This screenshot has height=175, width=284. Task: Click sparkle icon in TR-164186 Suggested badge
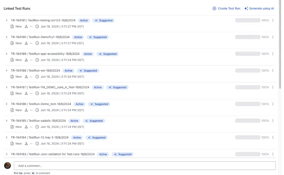click(92, 104)
